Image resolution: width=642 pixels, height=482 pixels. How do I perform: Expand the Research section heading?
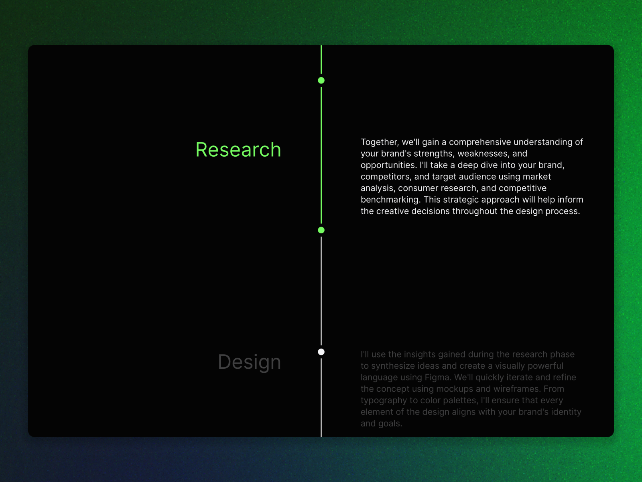click(238, 149)
